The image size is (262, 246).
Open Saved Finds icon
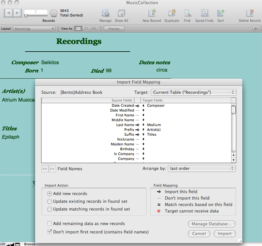pos(205,13)
